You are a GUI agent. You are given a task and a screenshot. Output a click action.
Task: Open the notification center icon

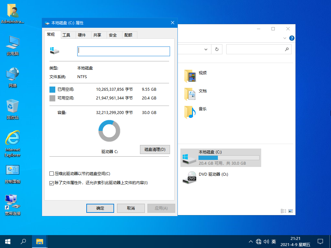(320, 242)
